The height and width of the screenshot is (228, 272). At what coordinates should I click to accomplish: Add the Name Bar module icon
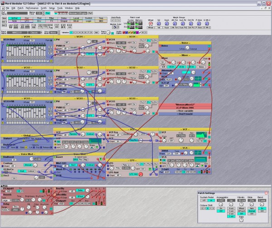pyautogui.click(x=69, y=26)
